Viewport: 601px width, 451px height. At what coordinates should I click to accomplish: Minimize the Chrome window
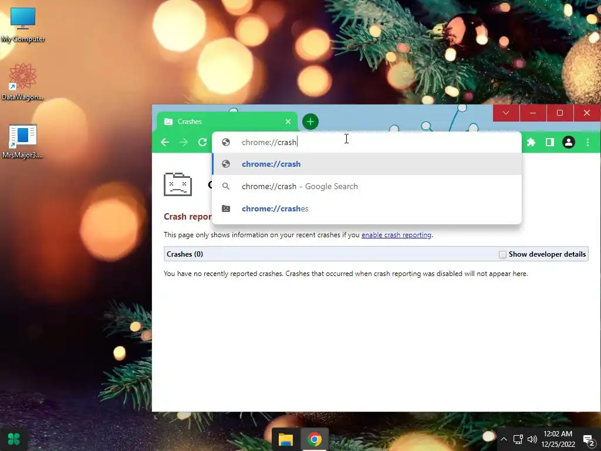[x=533, y=113]
